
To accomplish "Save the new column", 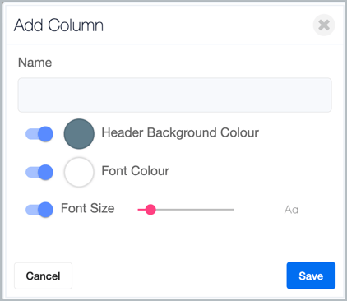I will tap(311, 276).
